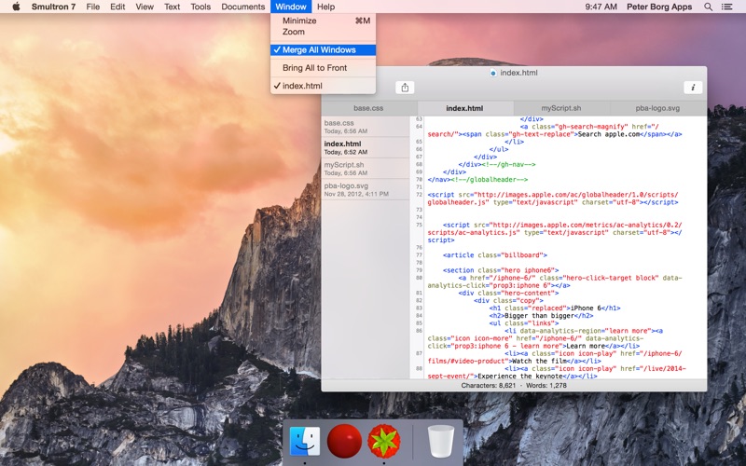
Task: Click the Characters and Words status bar
Action: tap(514, 386)
